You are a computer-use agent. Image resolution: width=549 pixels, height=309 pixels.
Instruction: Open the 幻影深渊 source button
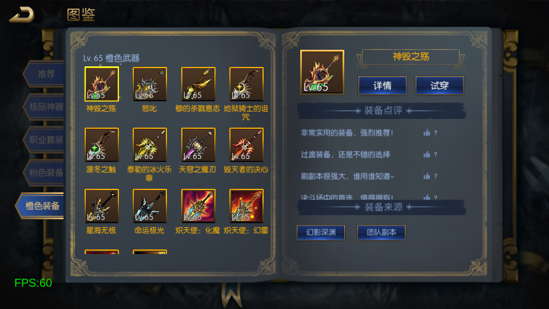click(x=321, y=233)
